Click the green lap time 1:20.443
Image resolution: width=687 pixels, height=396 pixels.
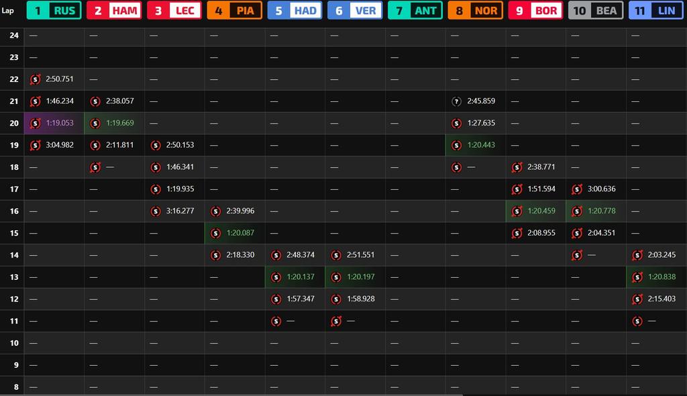pos(481,145)
